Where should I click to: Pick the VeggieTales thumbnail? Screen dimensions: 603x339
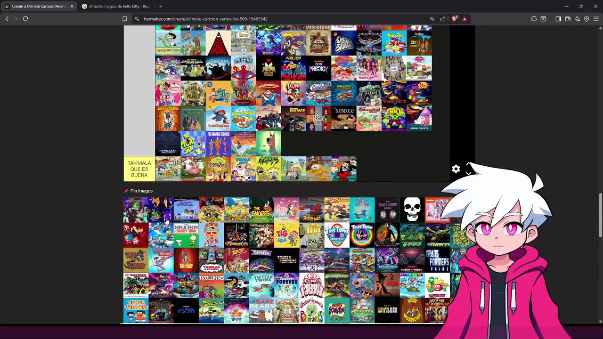[437, 285]
